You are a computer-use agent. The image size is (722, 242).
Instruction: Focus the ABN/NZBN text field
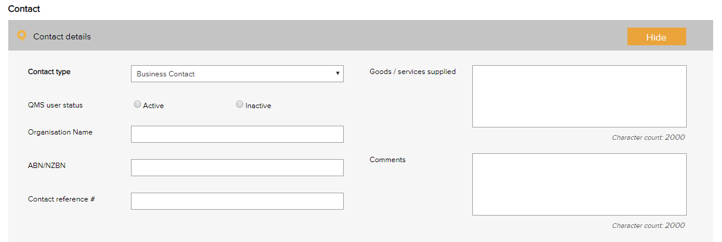pyautogui.click(x=237, y=167)
